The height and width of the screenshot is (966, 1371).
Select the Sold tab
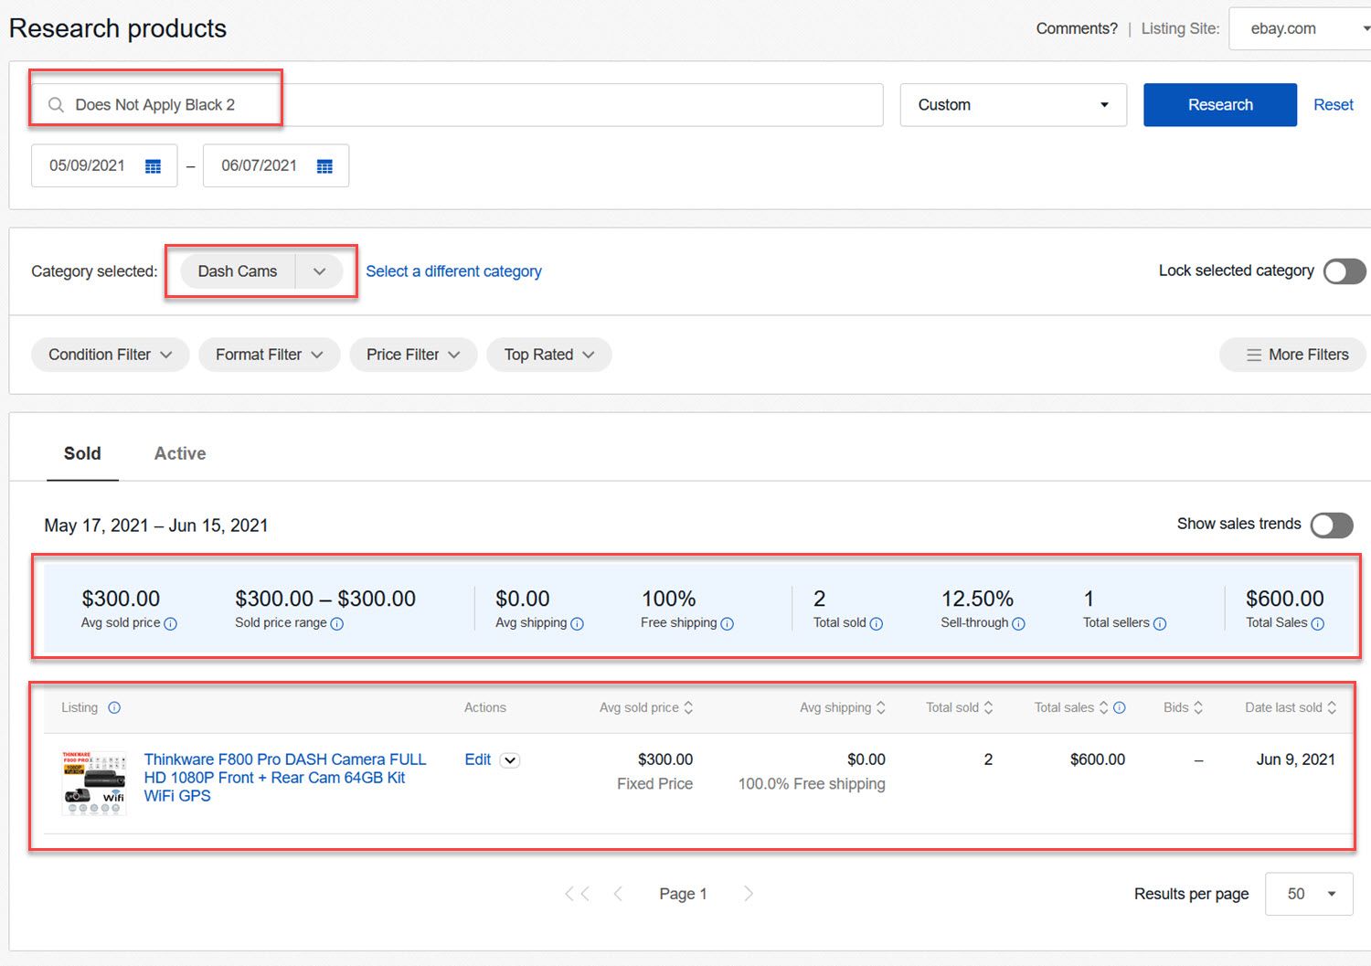82,453
